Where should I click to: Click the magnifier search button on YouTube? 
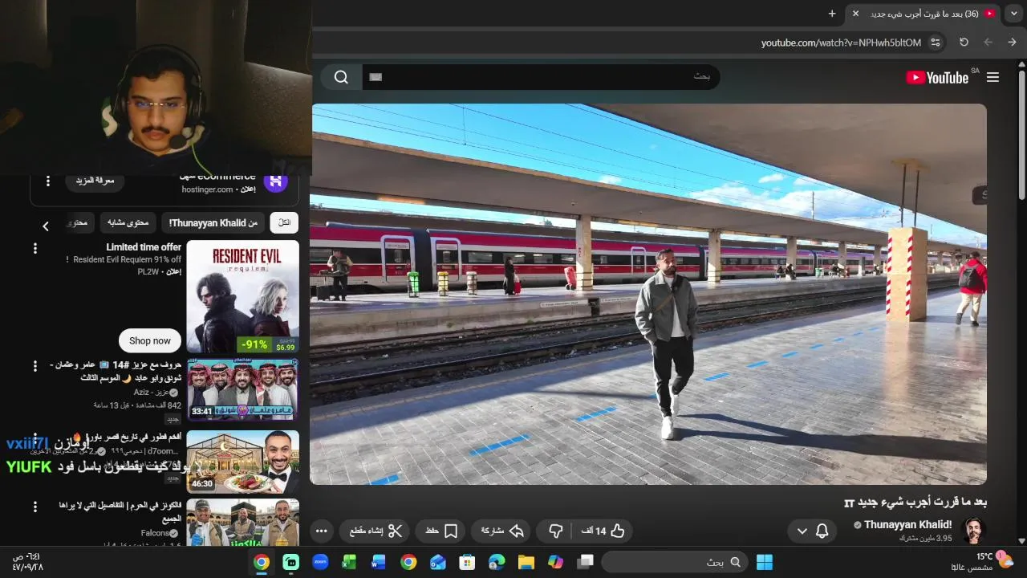pyautogui.click(x=342, y=77)
